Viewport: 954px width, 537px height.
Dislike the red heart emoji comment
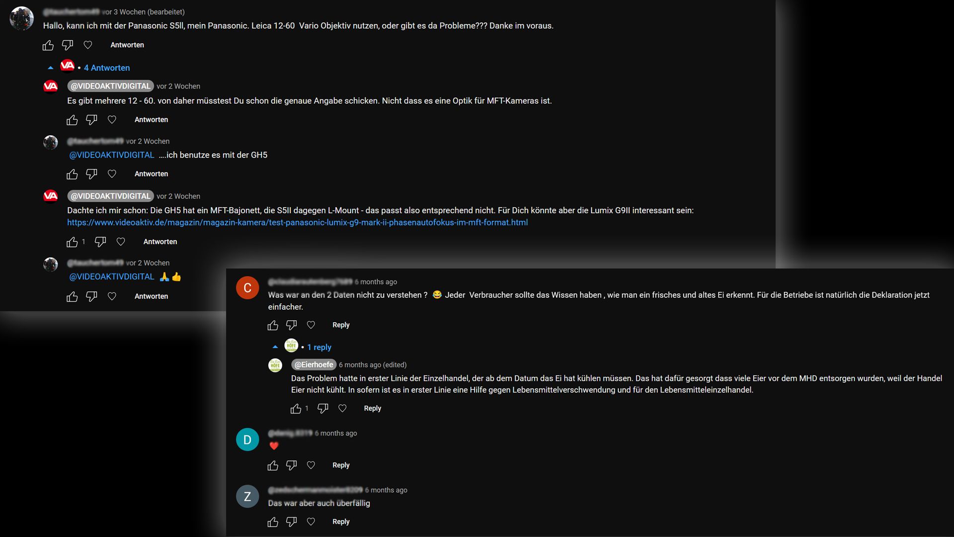pyautogui.click(x=292, y=465)
